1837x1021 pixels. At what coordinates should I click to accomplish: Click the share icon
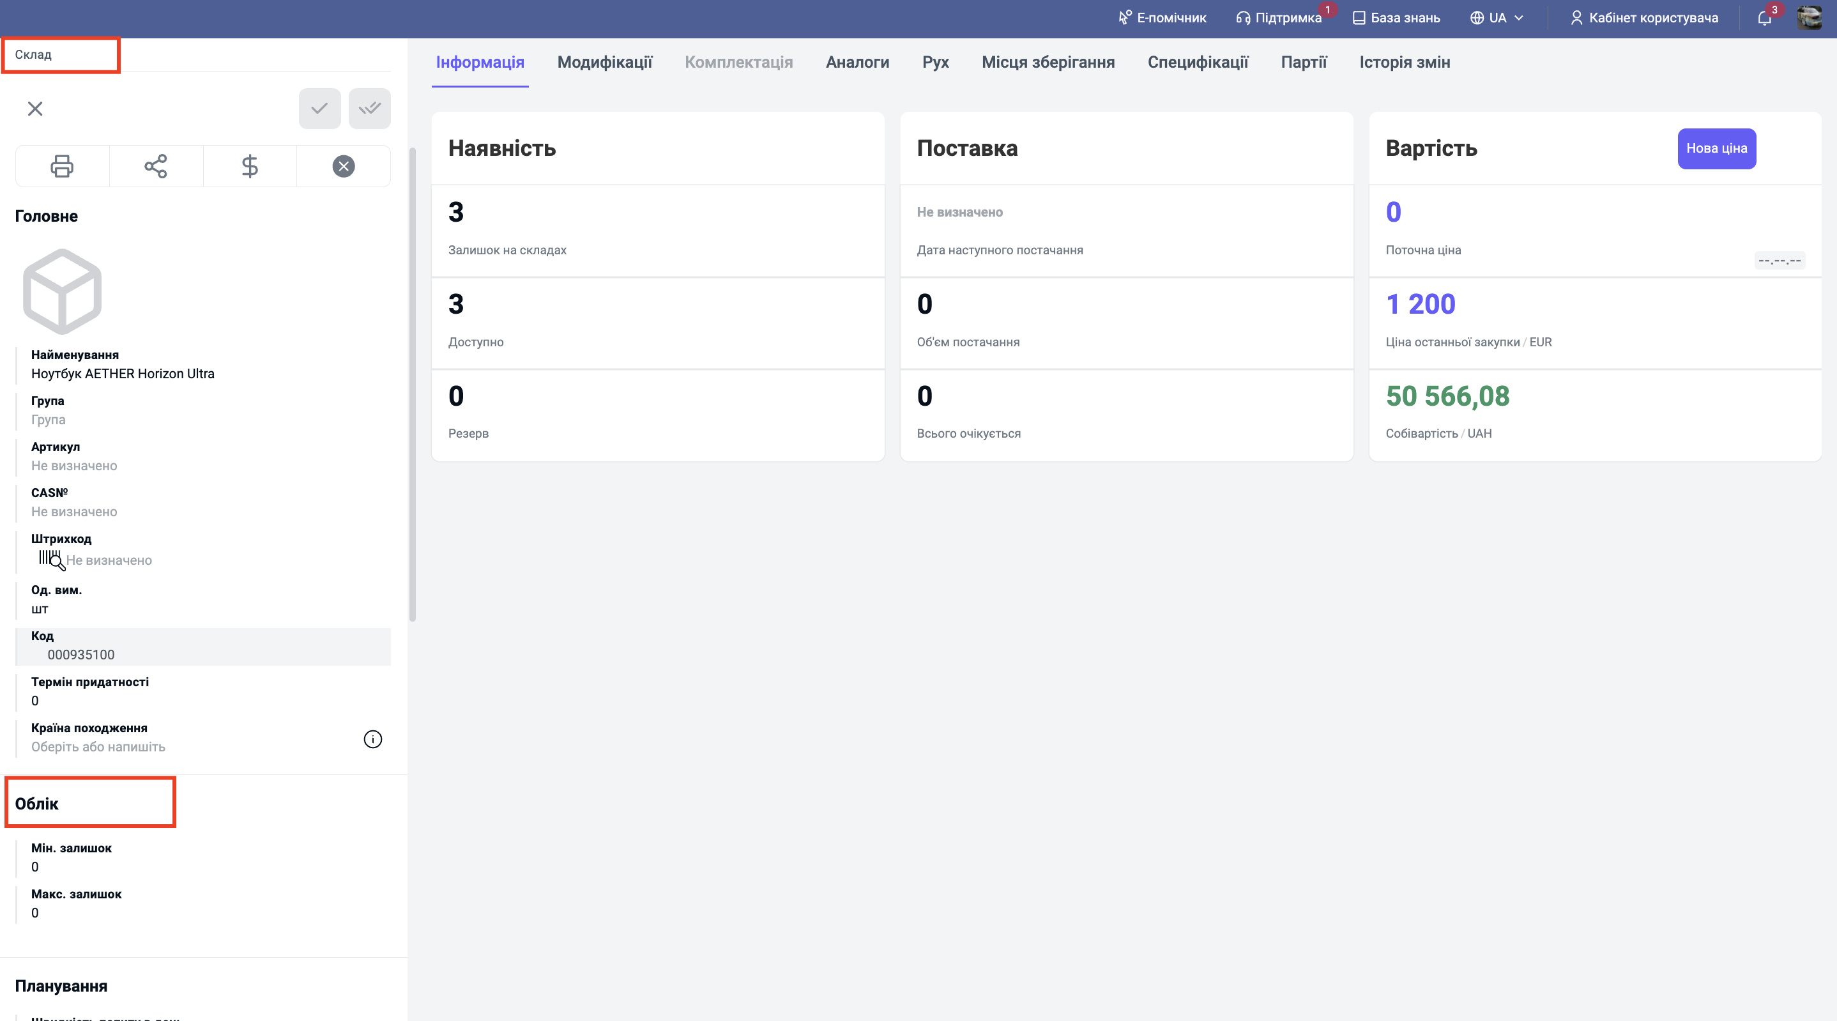coord(155,166)
